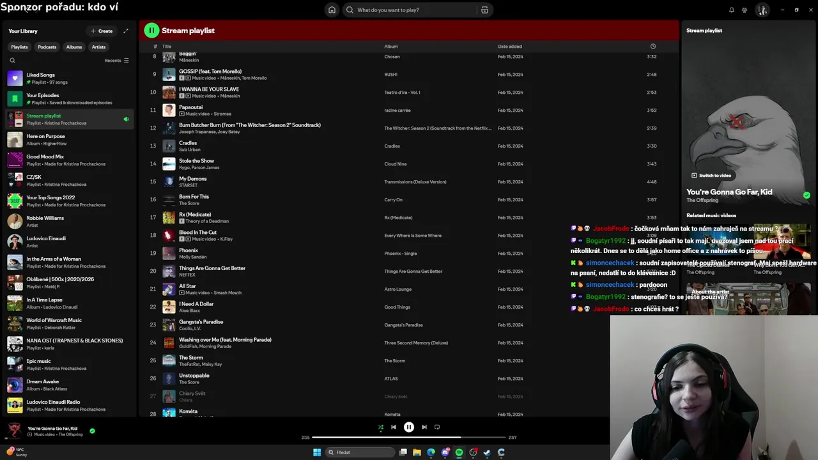Open OBS Studio from taskbar

pos(473,452)
